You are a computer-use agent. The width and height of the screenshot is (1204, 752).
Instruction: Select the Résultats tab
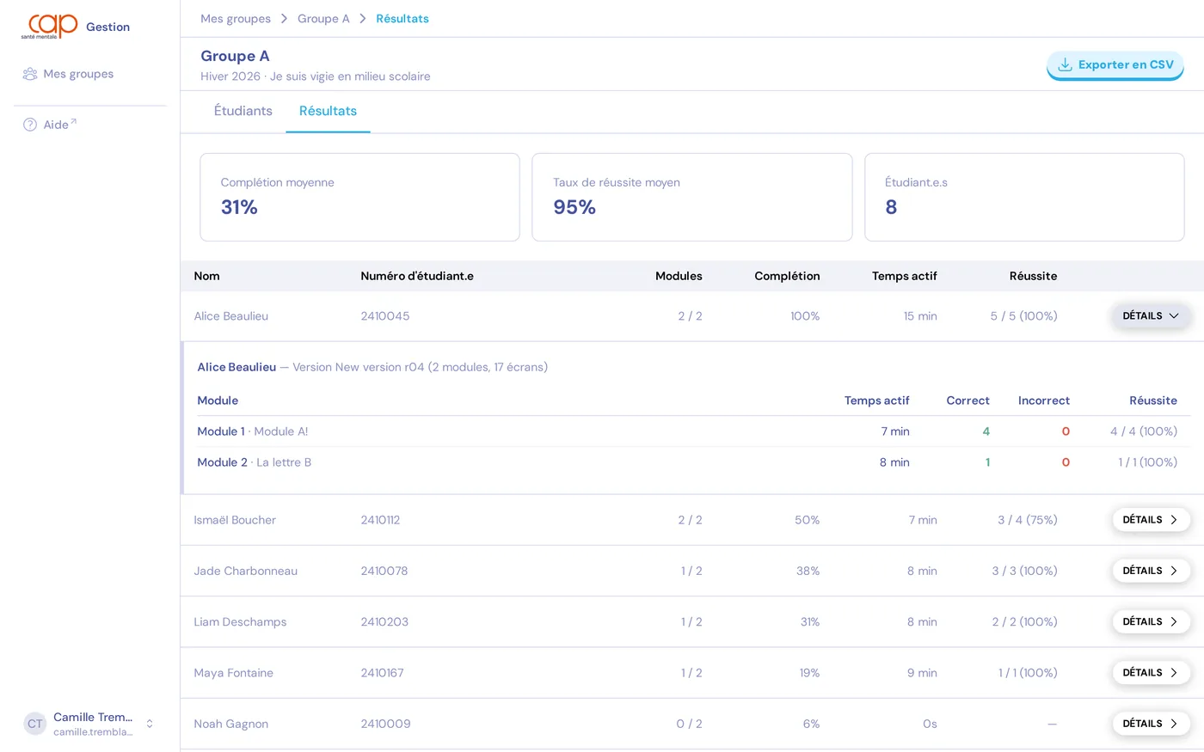328,111
